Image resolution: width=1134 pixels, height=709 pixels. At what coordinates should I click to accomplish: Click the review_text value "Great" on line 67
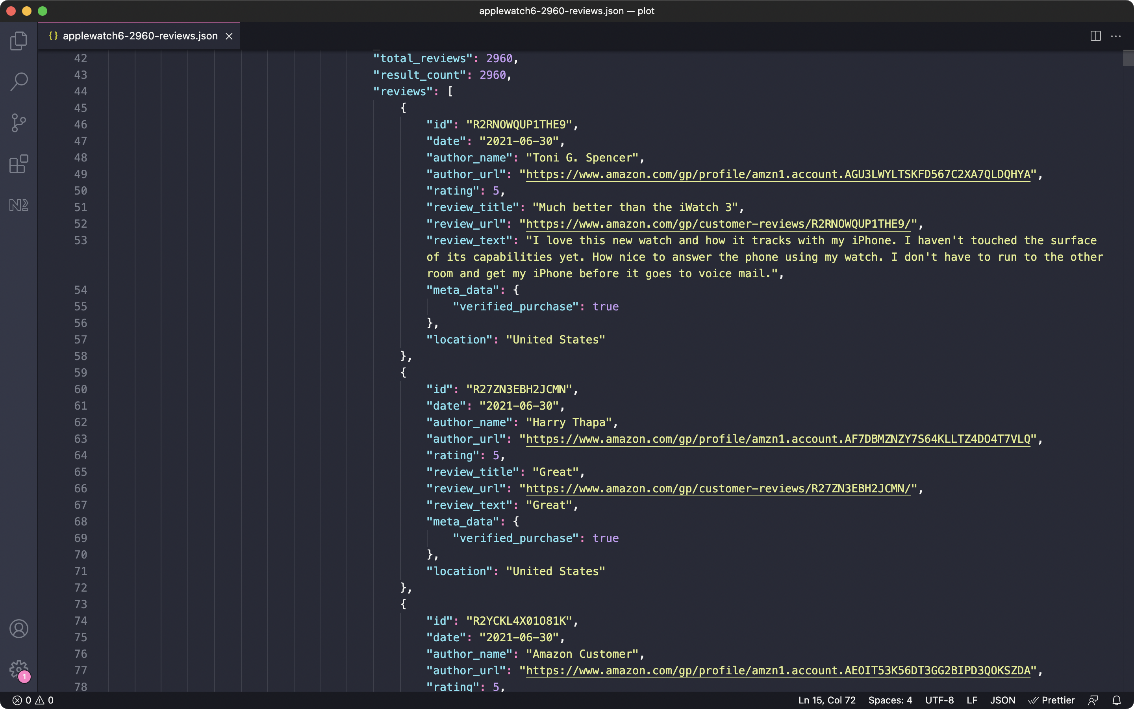(x=549, y=505)
